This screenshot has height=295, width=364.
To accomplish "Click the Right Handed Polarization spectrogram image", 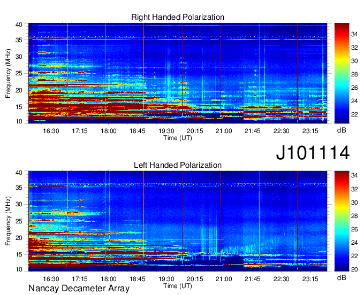I will coord(178,73).
